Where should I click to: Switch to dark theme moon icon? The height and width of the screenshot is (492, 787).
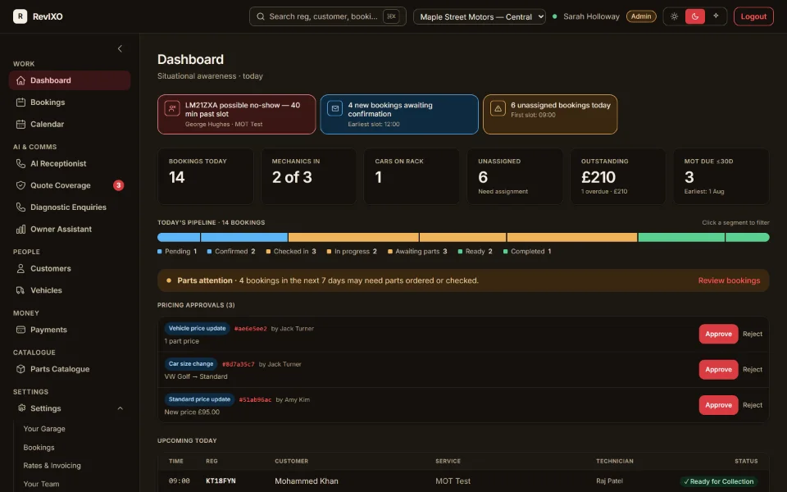pos(695,16)
